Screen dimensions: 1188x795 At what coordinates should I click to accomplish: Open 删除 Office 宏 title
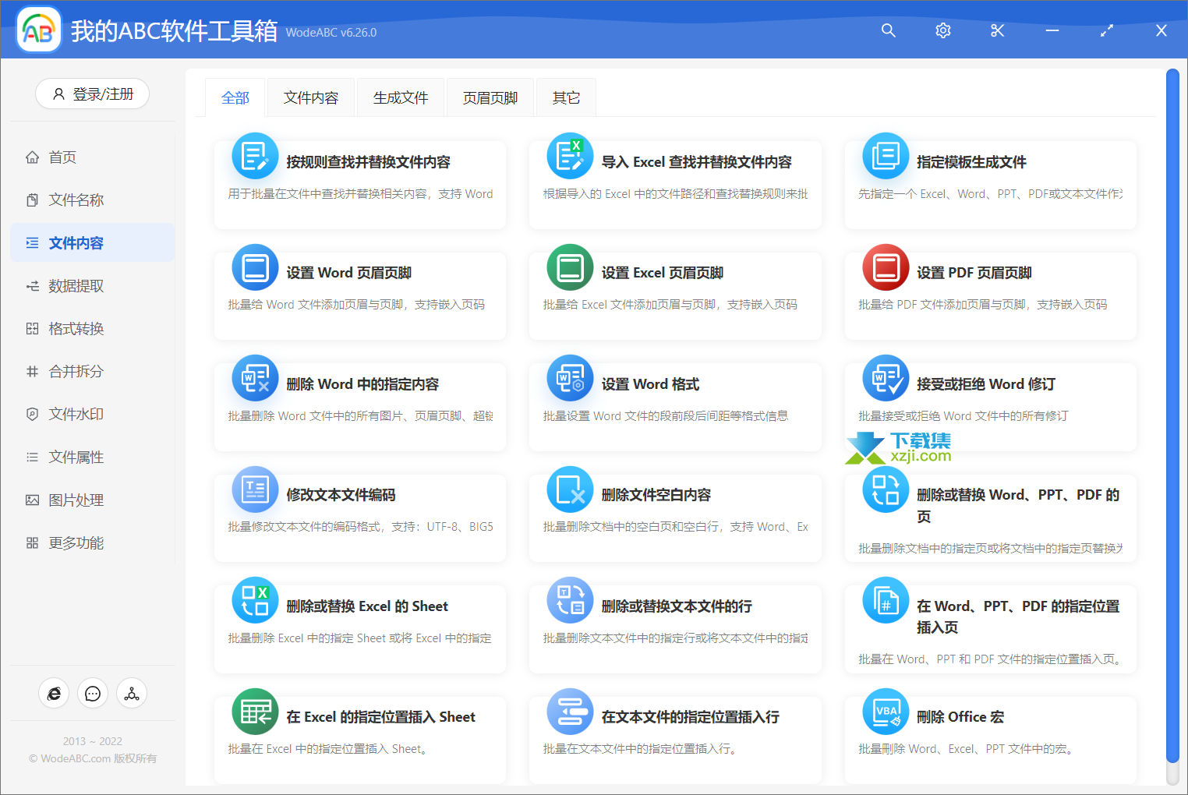[960, 717]
